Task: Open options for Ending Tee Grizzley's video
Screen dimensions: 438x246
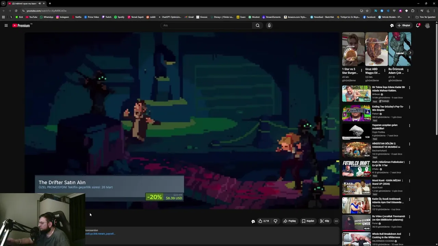Action: coord(409,107)
